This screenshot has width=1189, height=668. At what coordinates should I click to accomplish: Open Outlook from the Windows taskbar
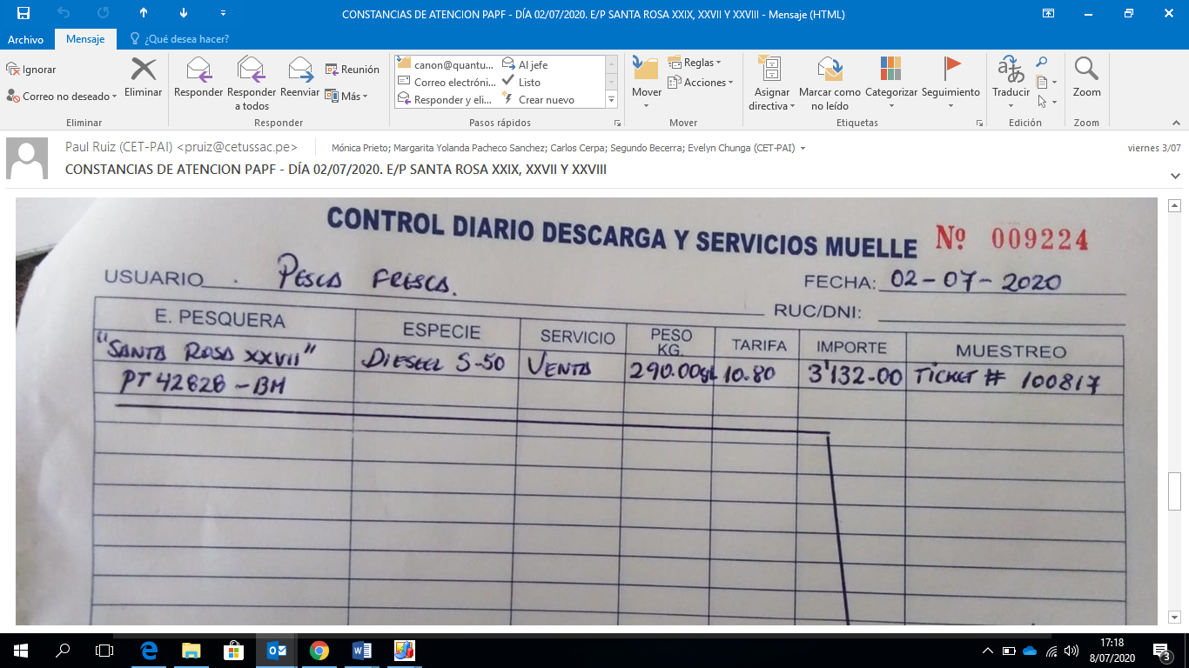click(x=277, y=650)
